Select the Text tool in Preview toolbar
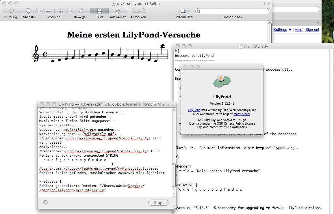The width and height of the screenshot is (334, 214). click(99, 11)
